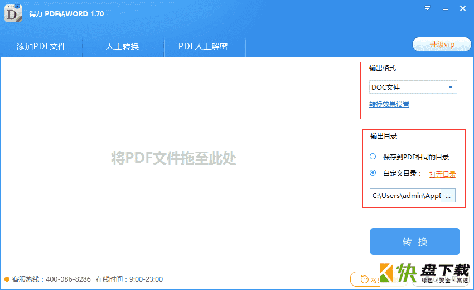Click the 得力 PDF转WORD app logo icon
The image size is (474, 290).
[x=13, y=13]
